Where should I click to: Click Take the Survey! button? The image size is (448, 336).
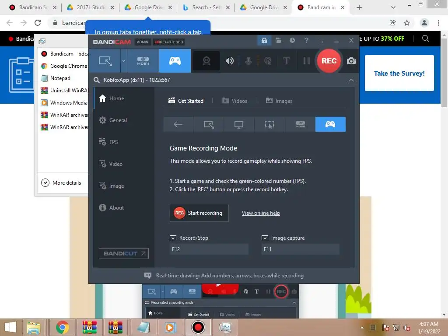[x=399, y=73]
